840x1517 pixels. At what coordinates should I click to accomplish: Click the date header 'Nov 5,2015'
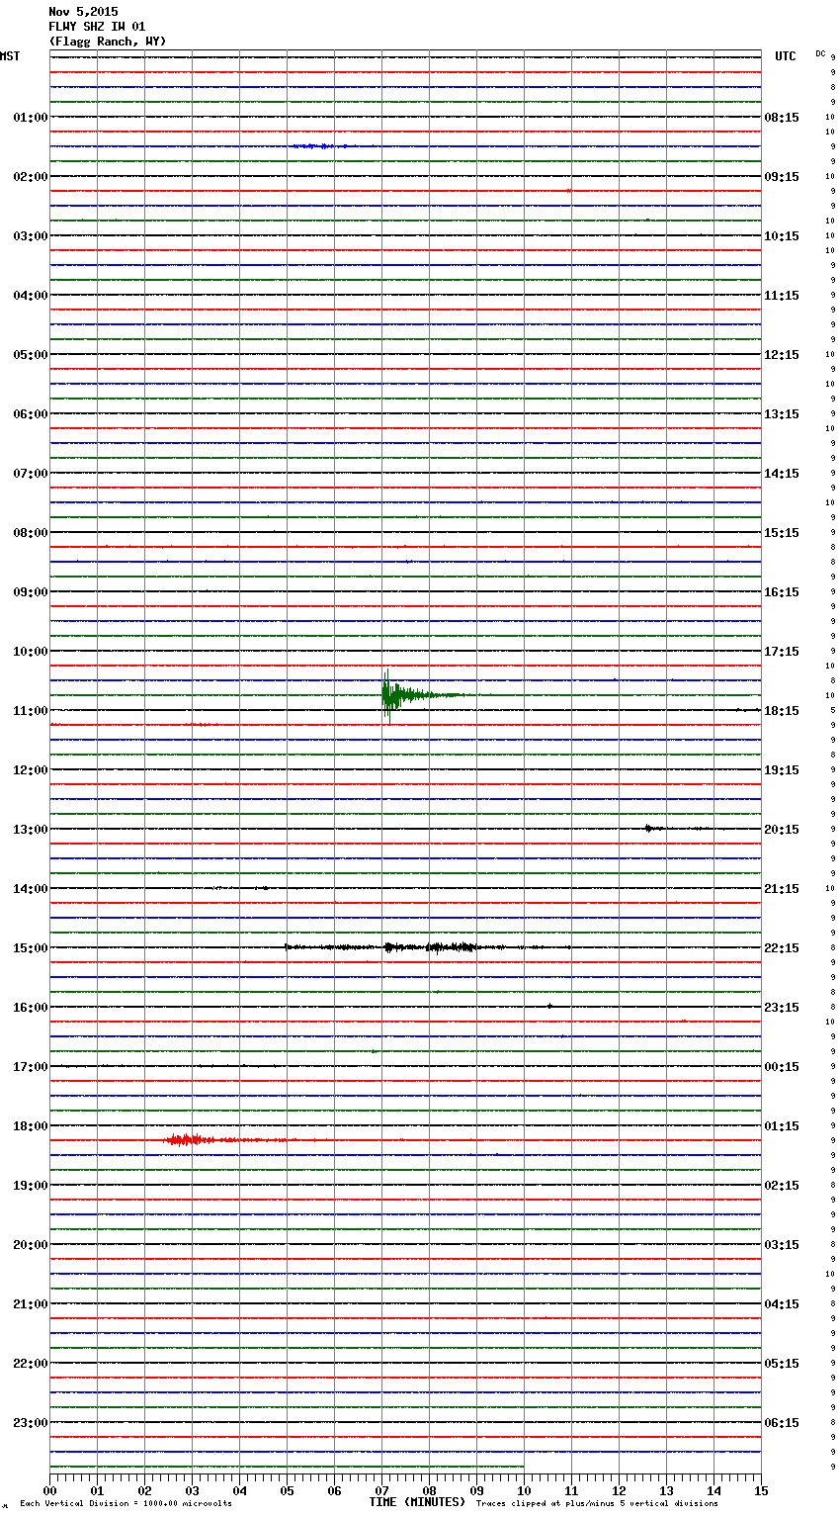[83, 12]
